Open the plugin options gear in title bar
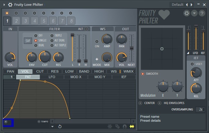Screen dimensions: 209x133 tap(10, 5)
